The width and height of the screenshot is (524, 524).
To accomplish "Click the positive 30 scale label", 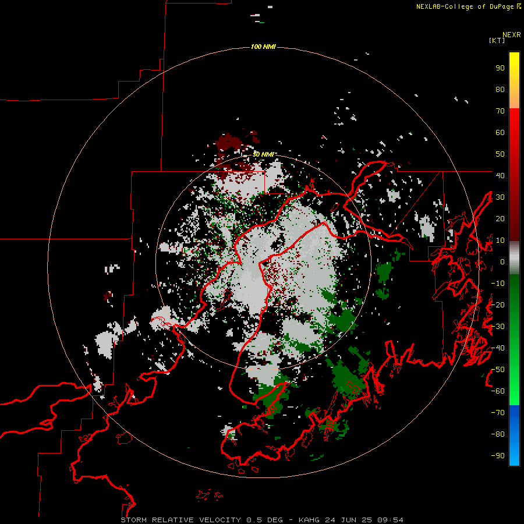I will [500, 197].
